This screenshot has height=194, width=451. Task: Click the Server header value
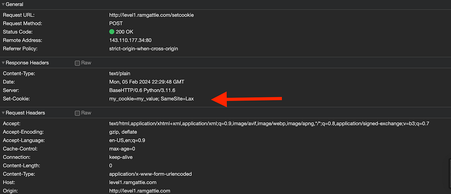(x=142, y=90)
